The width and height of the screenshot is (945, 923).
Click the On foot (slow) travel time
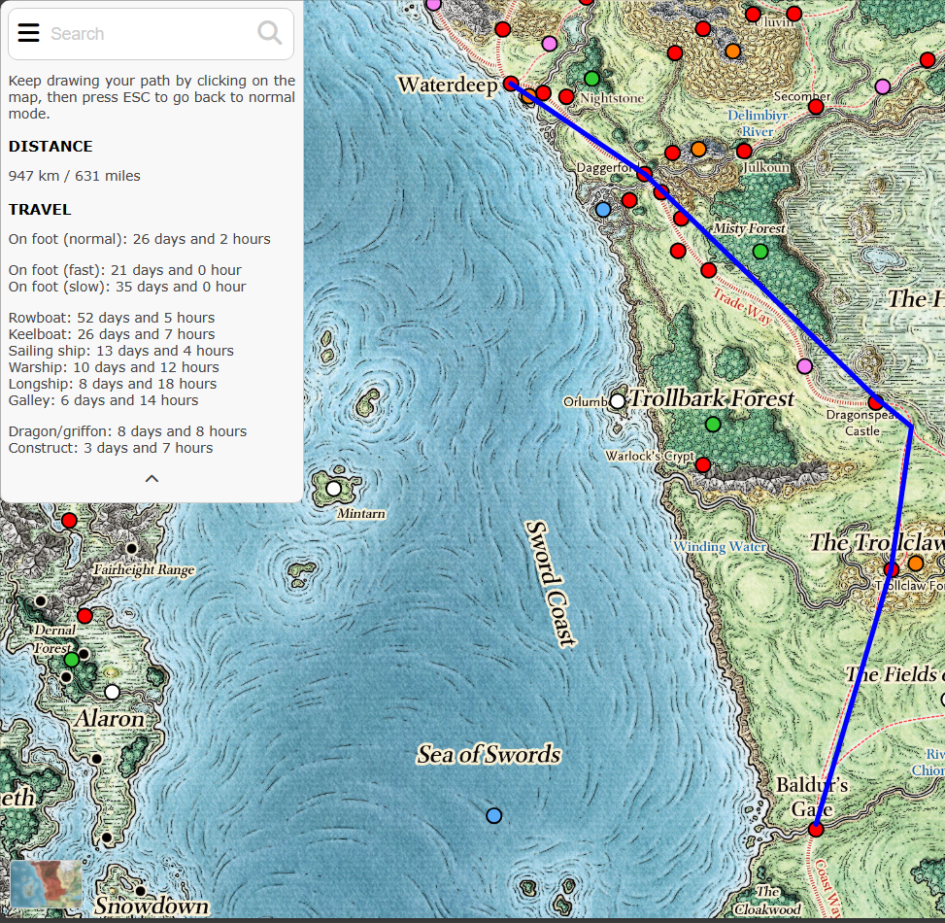pos(127,287)
